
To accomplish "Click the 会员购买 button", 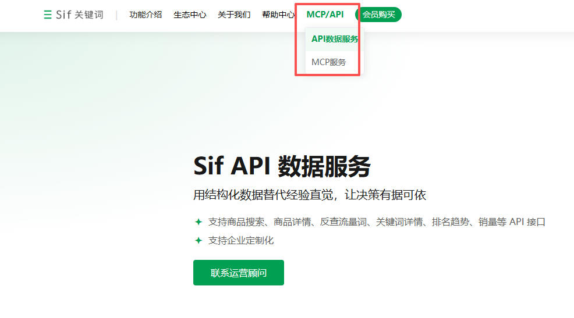I will pyautogui.click(x=378, y=15).
